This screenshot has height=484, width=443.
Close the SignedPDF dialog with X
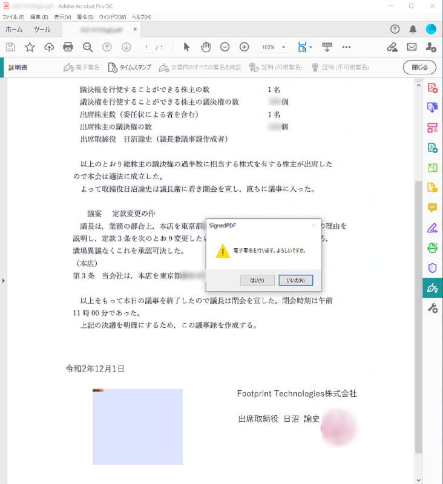pyautogui.click(x=313, y=226)
